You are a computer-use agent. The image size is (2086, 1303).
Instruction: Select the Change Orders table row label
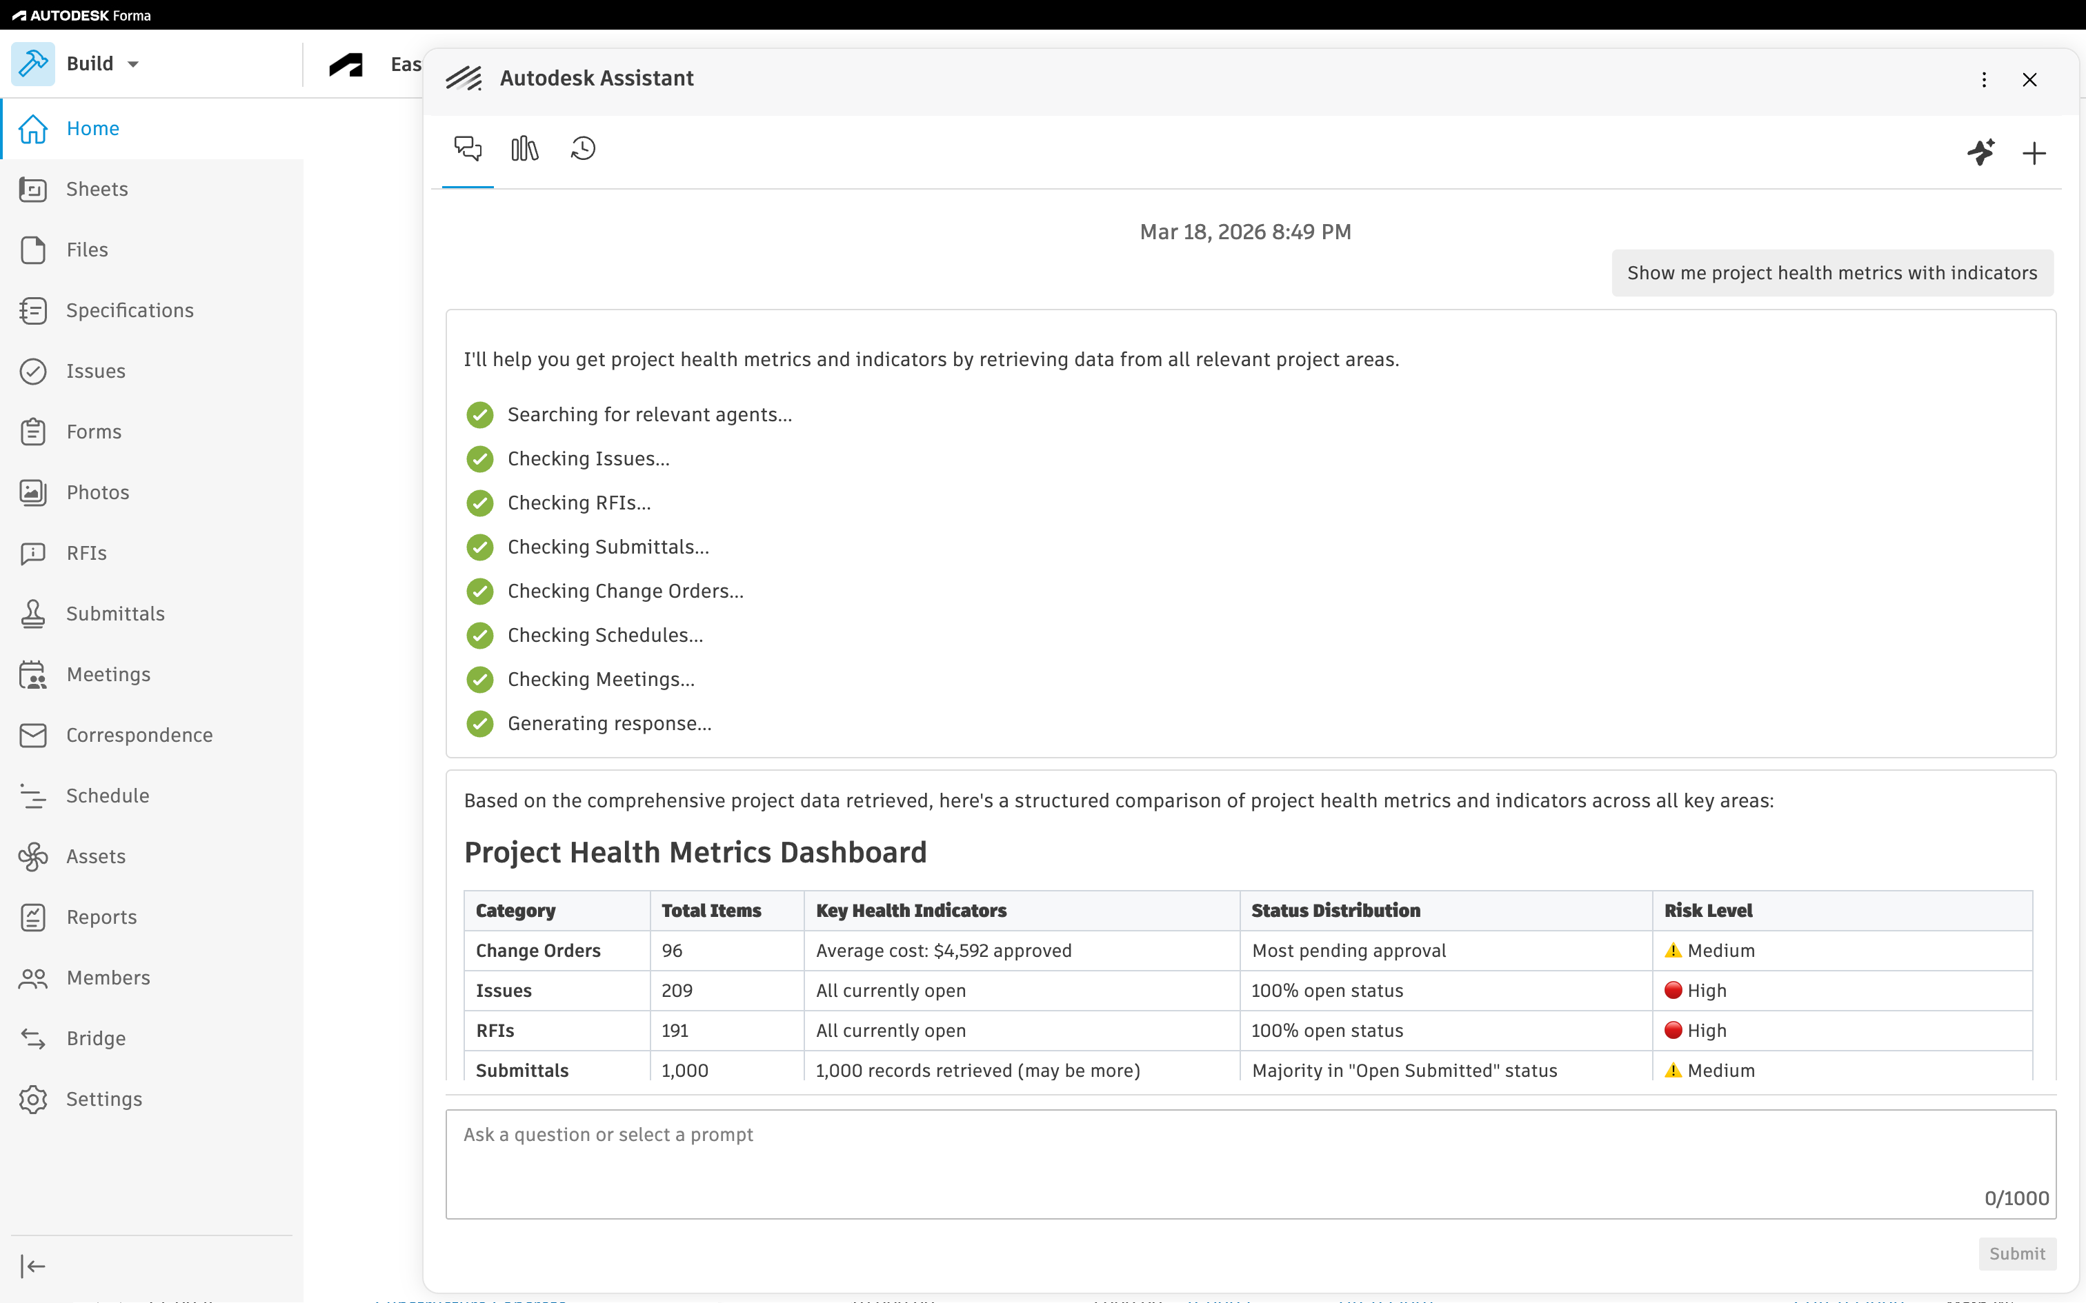(x=538, y=951)
